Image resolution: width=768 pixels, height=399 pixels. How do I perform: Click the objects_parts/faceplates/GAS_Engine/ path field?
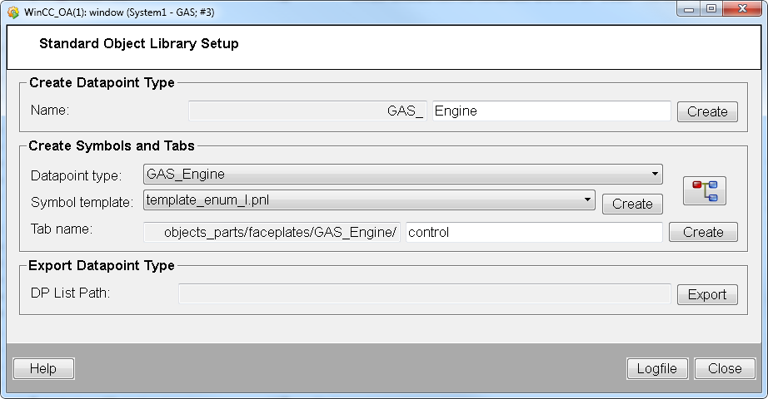point(272,233)
